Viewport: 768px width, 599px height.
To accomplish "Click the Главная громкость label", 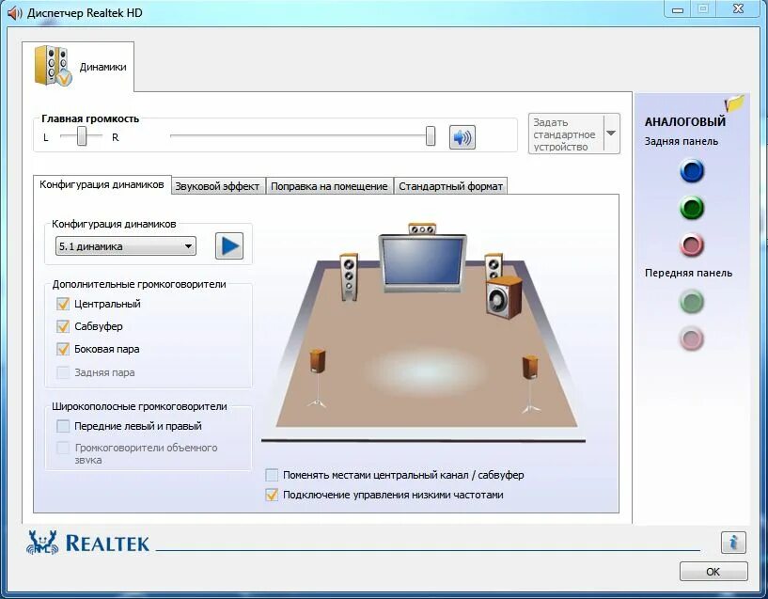I will click(90, 118).
